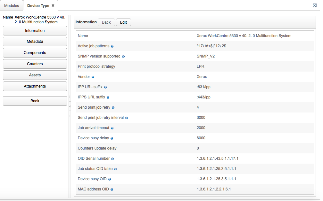Click the retry interval value 3000

point(201,118)
